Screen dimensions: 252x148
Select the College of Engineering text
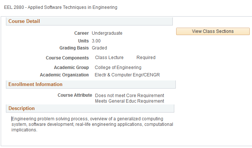[118, 68]
